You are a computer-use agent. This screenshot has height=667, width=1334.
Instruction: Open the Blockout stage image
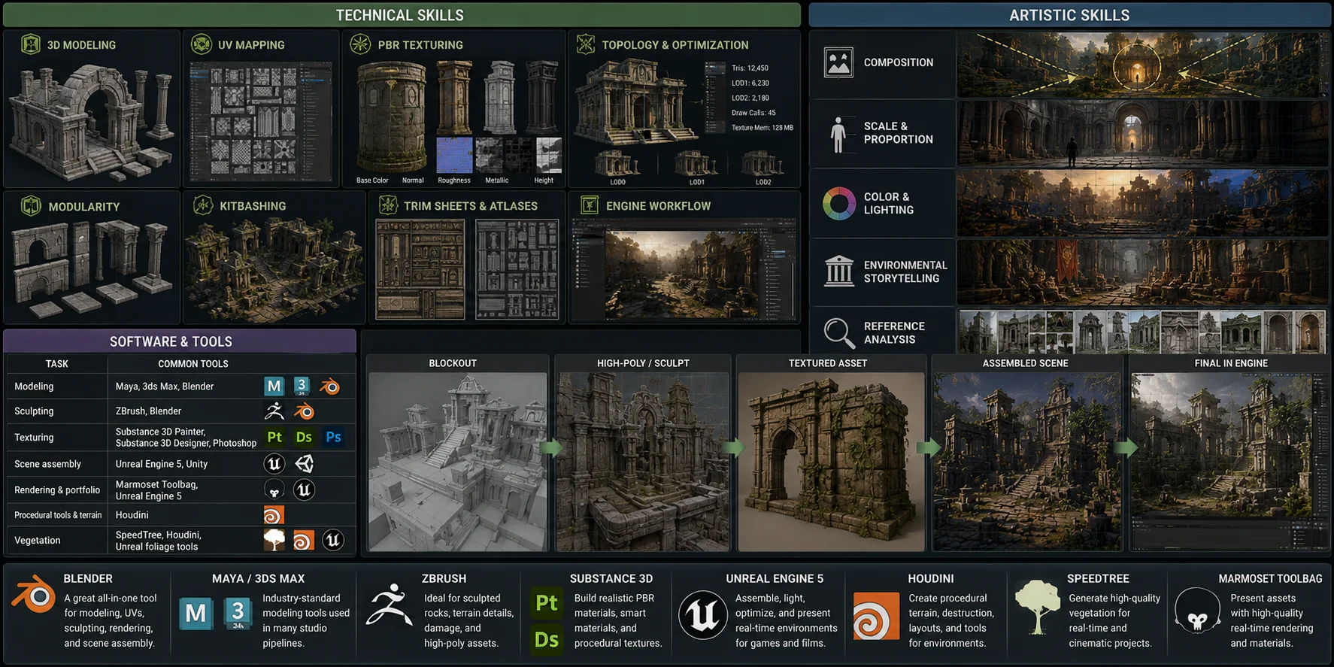coord(458,462)
